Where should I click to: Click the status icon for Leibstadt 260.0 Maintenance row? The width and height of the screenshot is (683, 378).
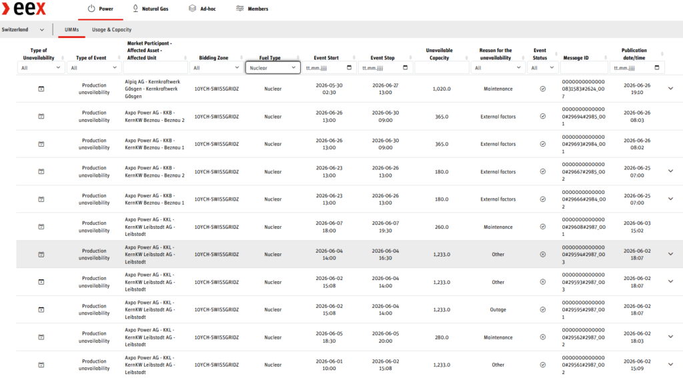coord(543,227)
